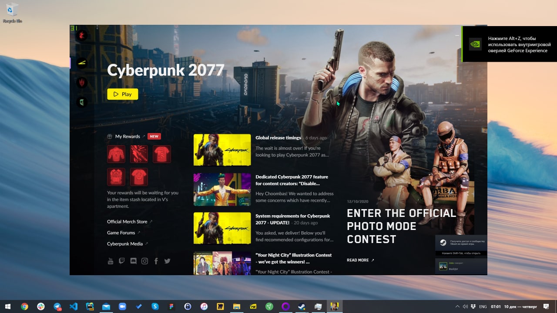
Task: Open Miro from the taskbar
Action: pyautogui.click(x=220, y=306)
